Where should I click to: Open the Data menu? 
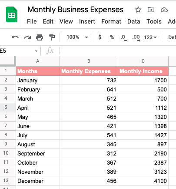click(x=134, y=21)
